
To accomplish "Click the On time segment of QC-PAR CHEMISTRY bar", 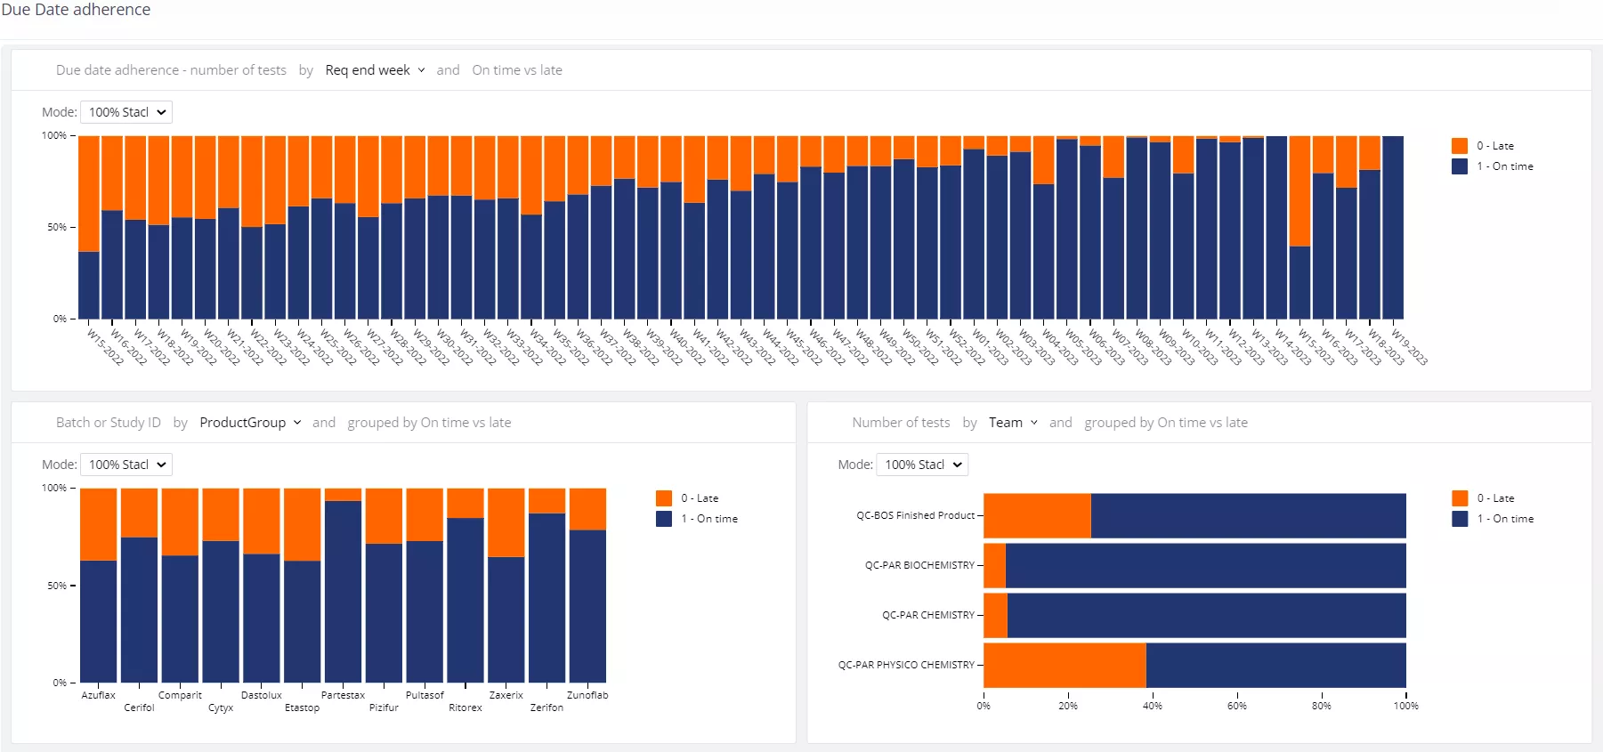I will pyautogui.click(x=1207, y=616).
